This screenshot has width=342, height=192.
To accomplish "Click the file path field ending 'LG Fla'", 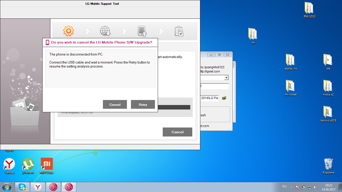I will click(209, 98).
